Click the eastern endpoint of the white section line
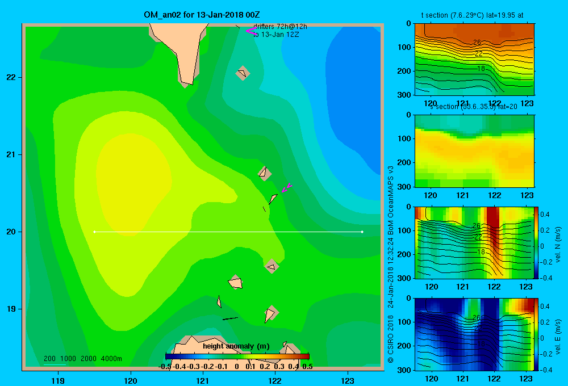The image size is (568, 386). tap(362, 232)
